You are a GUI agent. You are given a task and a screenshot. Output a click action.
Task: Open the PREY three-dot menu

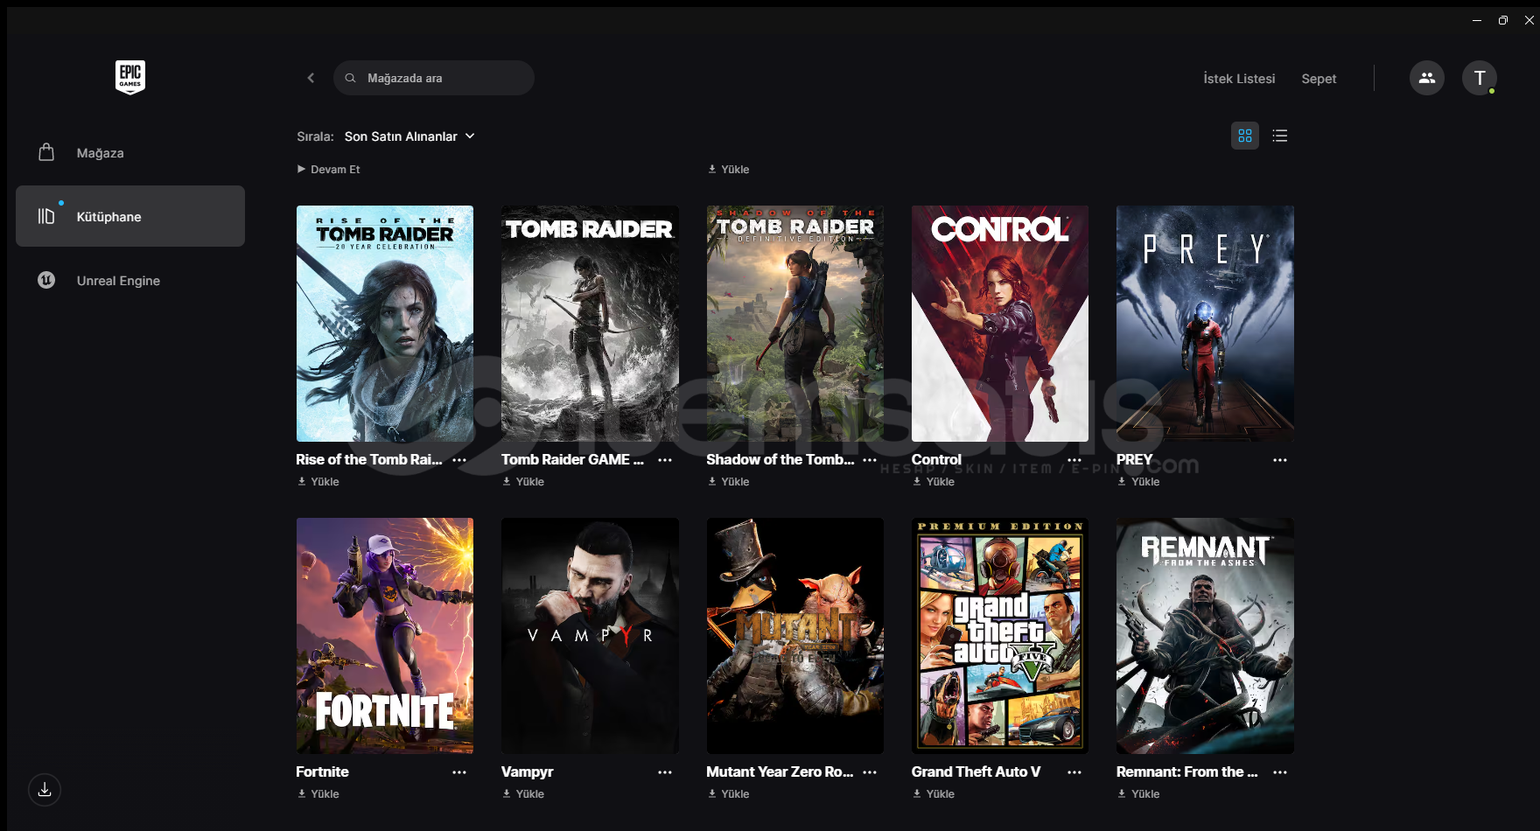[1280, 460]
